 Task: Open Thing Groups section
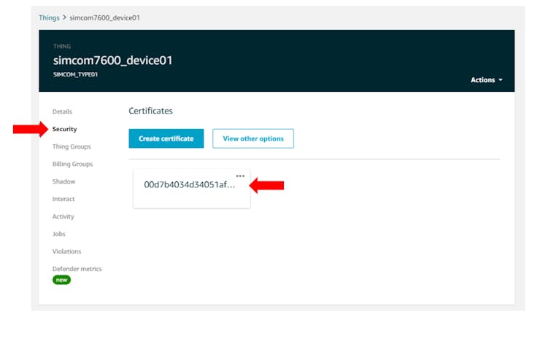(x=72, y=146)
